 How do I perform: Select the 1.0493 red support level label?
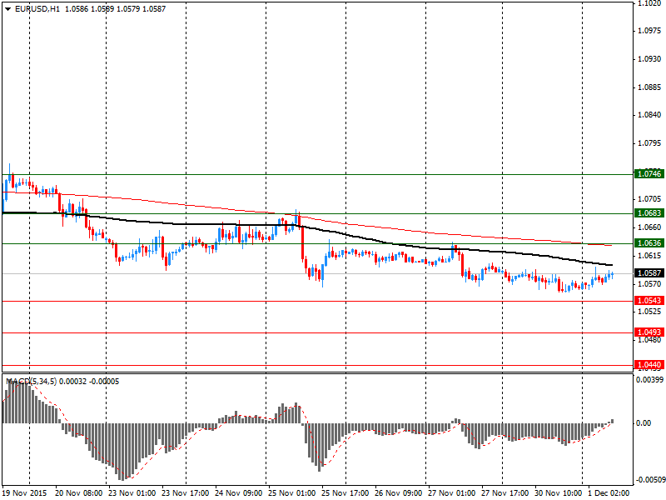pyautogui.click(x=649, y=332)
